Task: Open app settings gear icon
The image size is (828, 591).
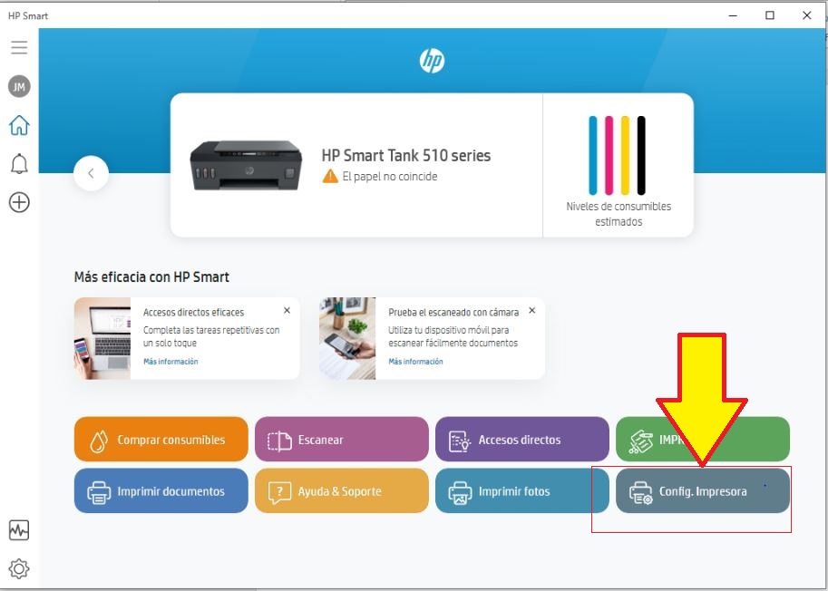Action: (19, 568)
